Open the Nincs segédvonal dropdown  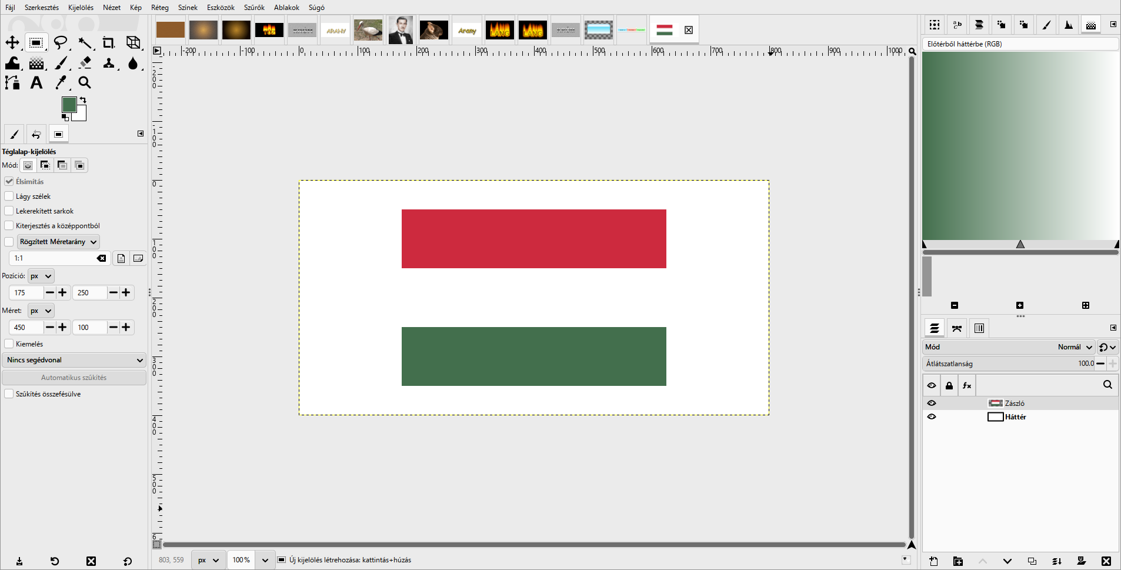74,360
